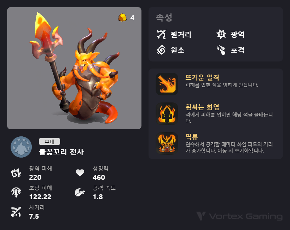
Task: Click the 속성 section heading
Action: pyautogui.click(x=164, y=18)
